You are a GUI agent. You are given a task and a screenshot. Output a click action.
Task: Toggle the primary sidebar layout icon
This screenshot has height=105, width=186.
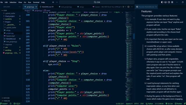click(162, 2)
